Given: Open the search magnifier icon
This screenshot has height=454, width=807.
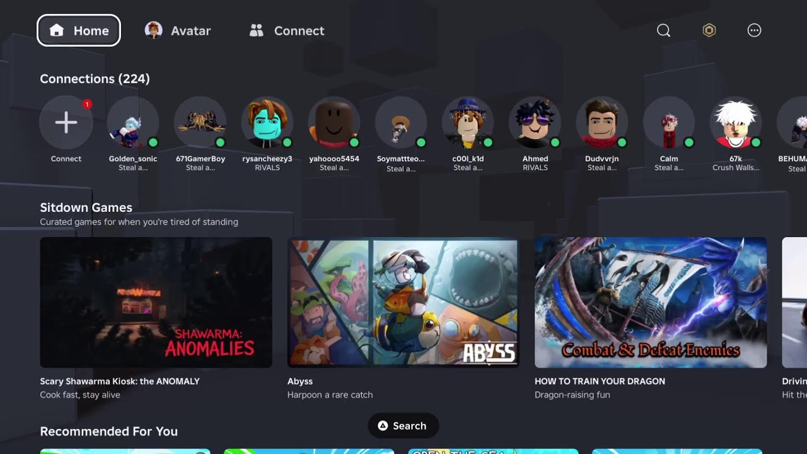Looking at the screenshot, I should tap(663, 30).
